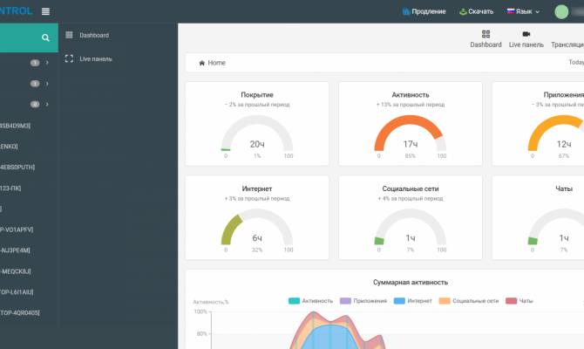584x349 pixels.
Task: Click the Dashboard grid icon in submenu
Action: [x=69, y=35]
